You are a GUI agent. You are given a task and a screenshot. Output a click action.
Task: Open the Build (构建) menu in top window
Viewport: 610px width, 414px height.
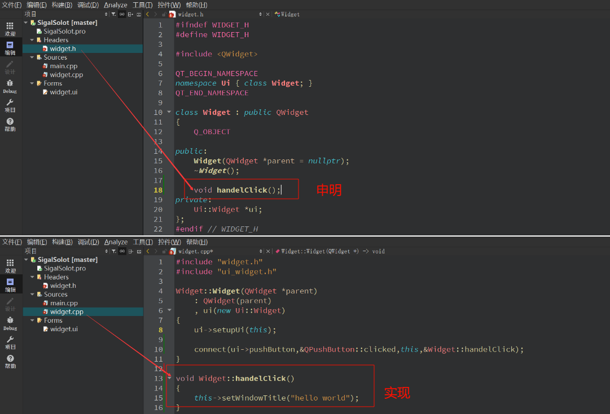pyautogui.click(x=62, y=5)
